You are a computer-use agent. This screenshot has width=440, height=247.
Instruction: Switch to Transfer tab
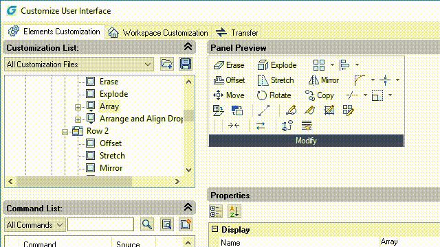click(237, 33)
